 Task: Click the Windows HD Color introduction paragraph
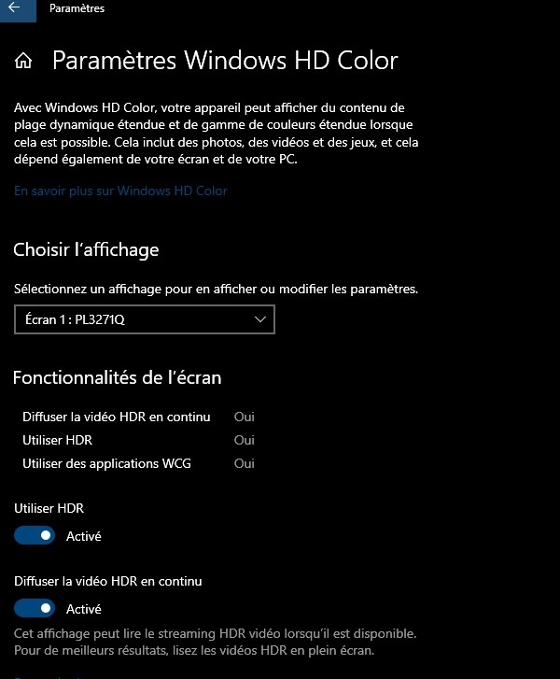[215, 134]
